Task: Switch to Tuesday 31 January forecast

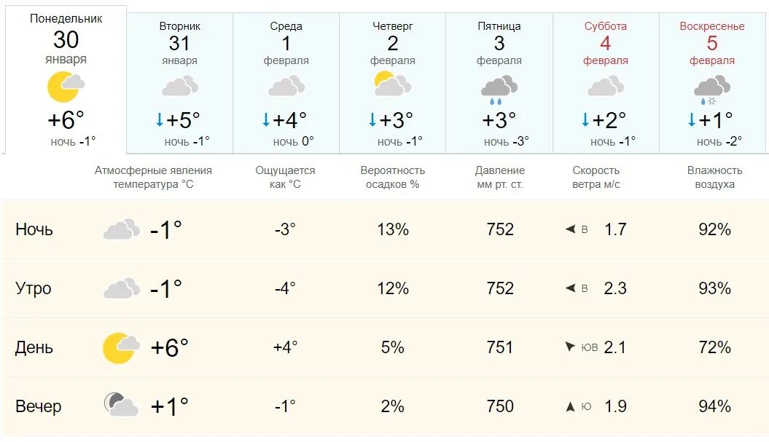Action: click(x=179, y=83)
